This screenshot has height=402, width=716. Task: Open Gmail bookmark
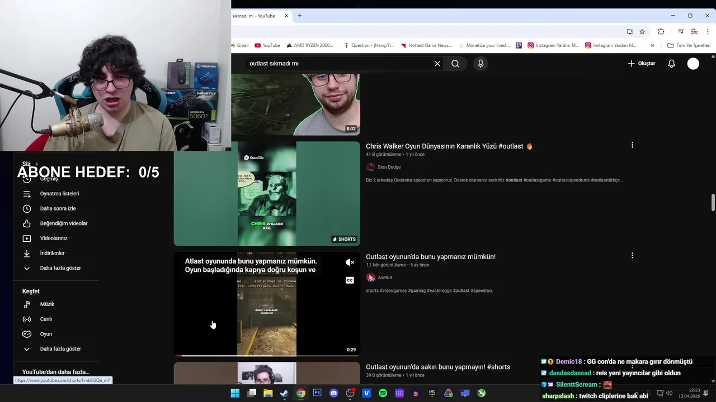[x=239, y=45]
